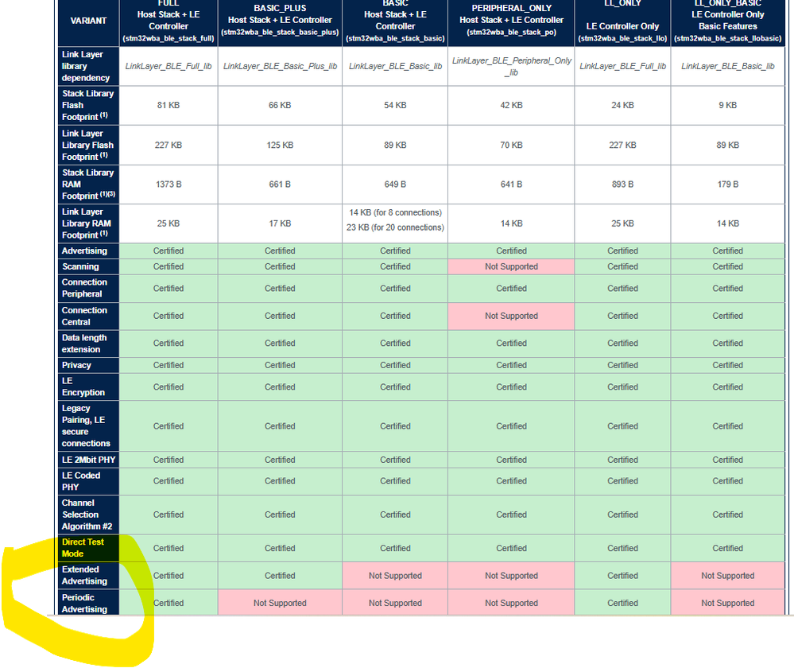Click the '17 KB' link layer RAM value

click(x=280, y=223)
